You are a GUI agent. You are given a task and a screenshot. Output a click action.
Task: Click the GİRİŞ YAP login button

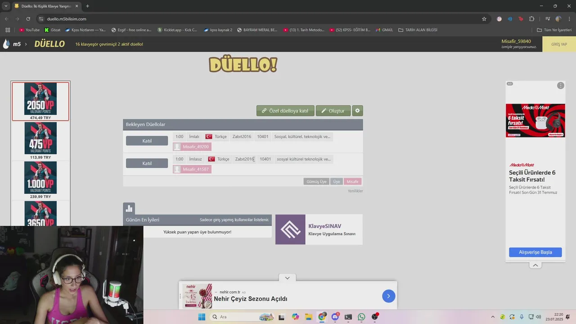559,44
